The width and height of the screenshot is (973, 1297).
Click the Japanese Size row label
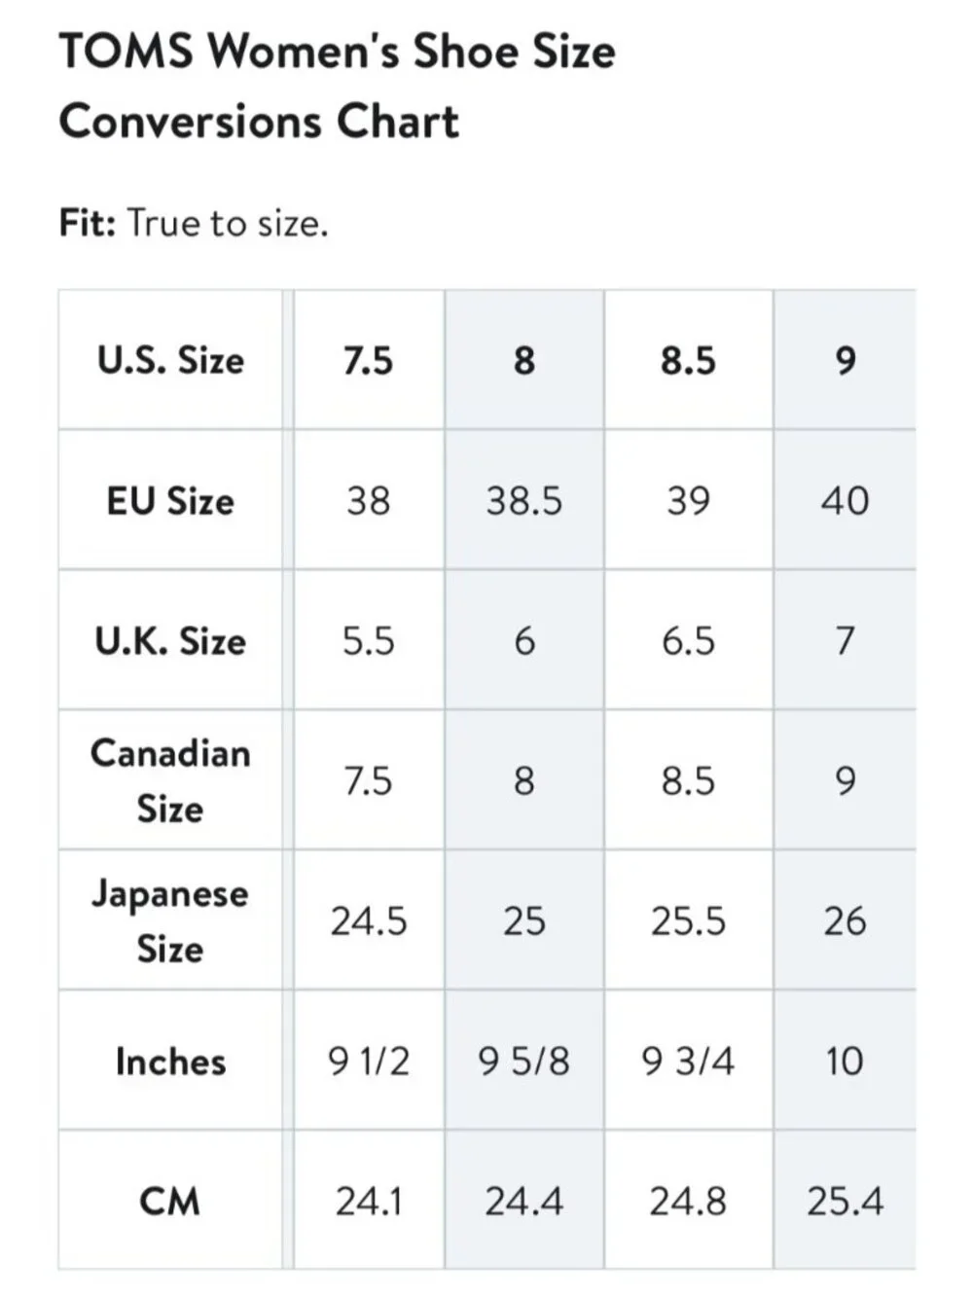(x=170, y=920)
